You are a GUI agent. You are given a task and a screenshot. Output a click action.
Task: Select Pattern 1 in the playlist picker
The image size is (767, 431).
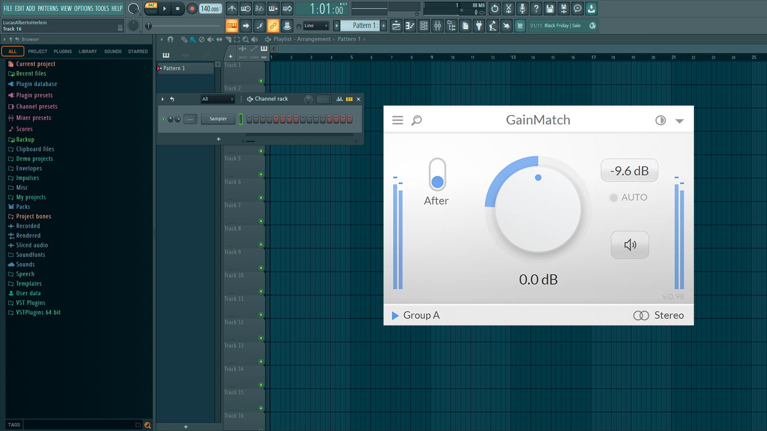coord(185,68)
